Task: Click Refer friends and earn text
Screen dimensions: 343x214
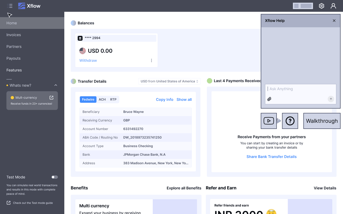Action: [232, 205]
